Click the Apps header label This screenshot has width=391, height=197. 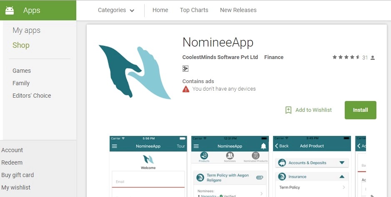(x=32, y=10)
